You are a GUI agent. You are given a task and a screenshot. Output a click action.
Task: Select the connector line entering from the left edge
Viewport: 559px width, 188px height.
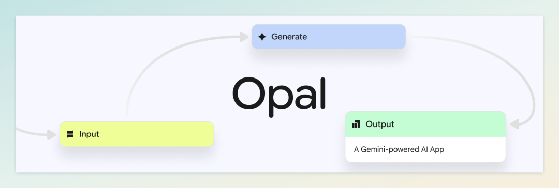32,132
